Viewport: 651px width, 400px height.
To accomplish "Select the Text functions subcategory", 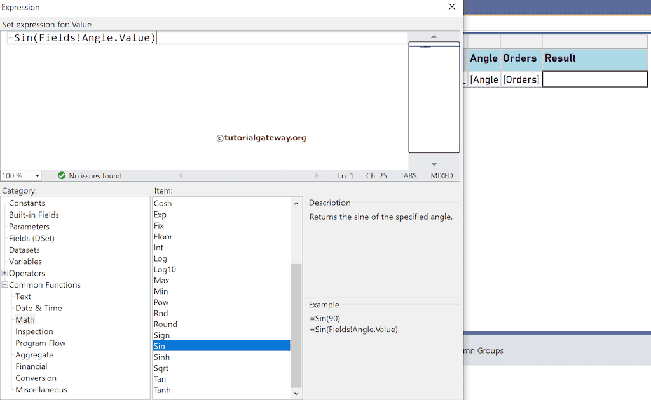I will [x=24, y=297].
